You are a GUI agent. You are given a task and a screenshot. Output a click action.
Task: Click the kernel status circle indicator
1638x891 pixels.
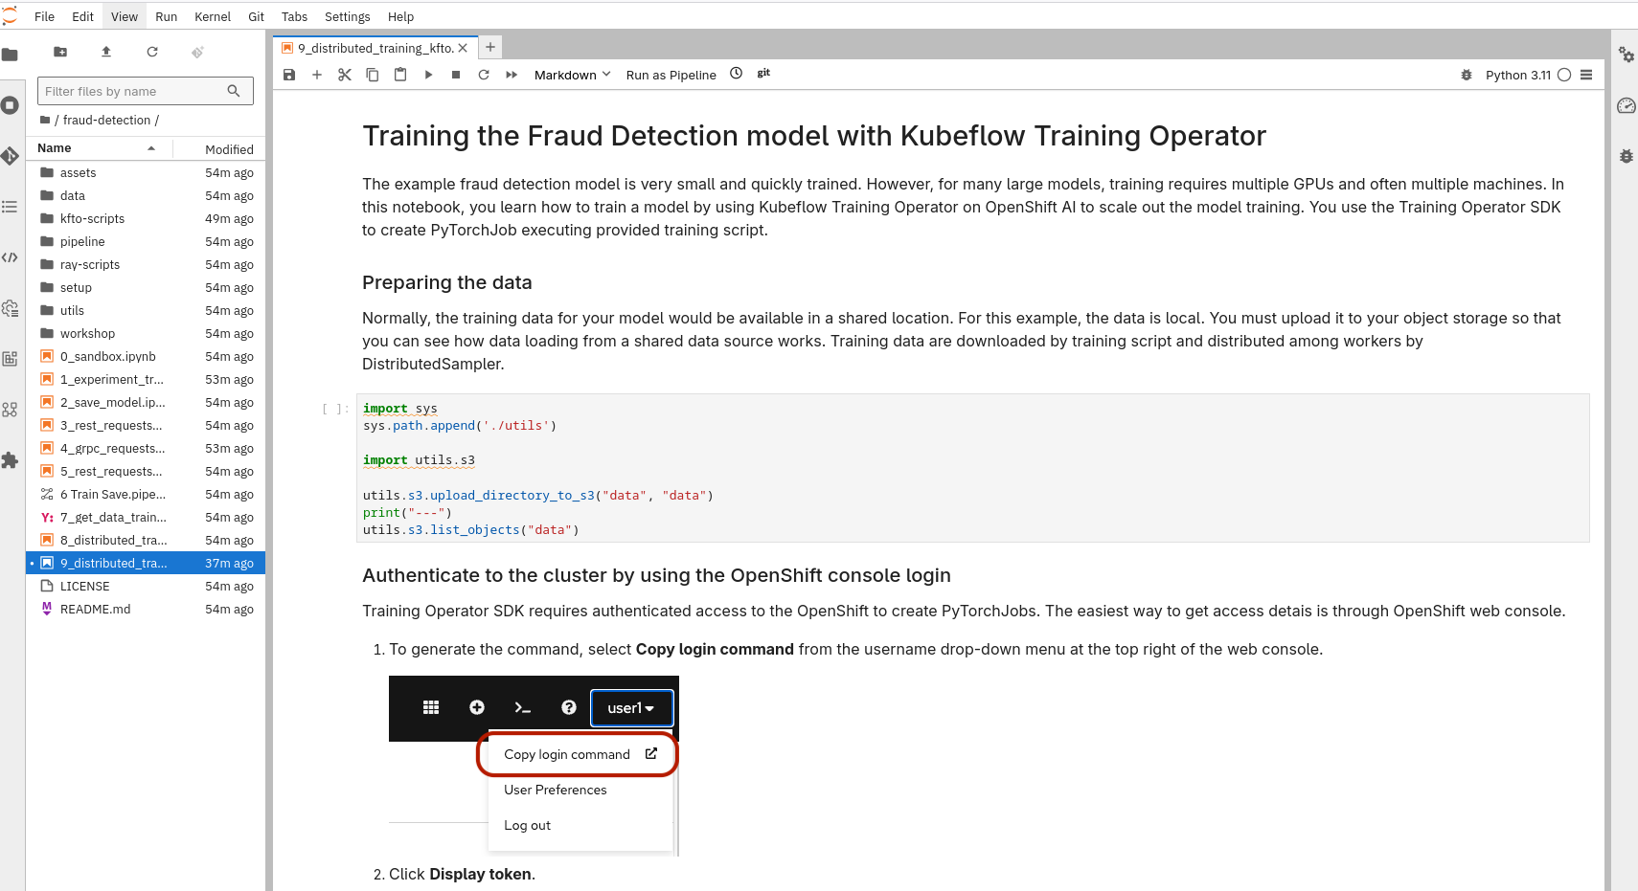pyautogui.click(x=1564, y=75)
